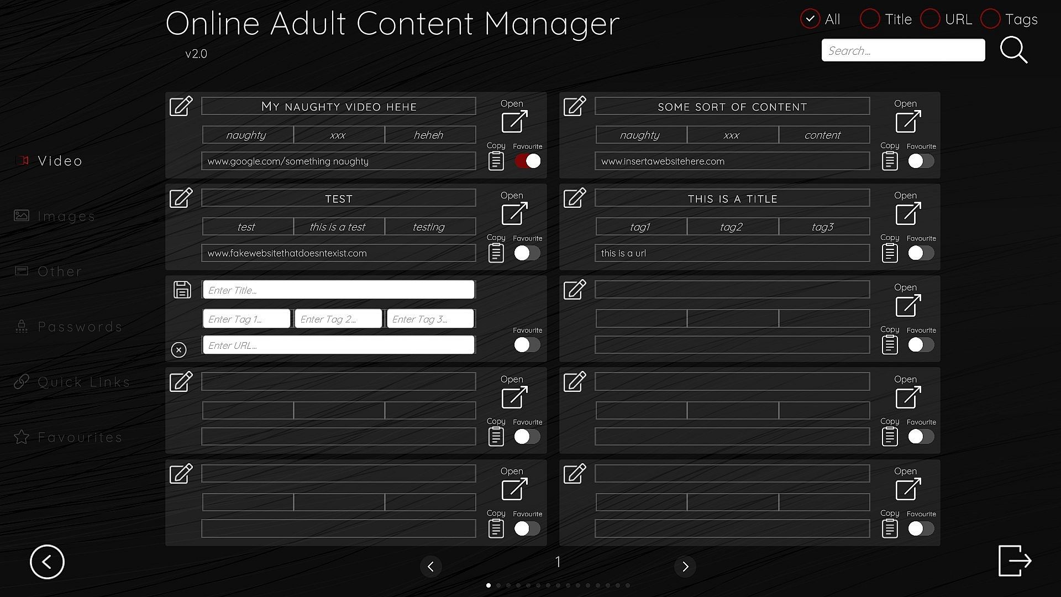Screen dimensions: 1061x597
Task: Jump to second page dot indicator
Action: pyautogui.click(x=498, y=585)
